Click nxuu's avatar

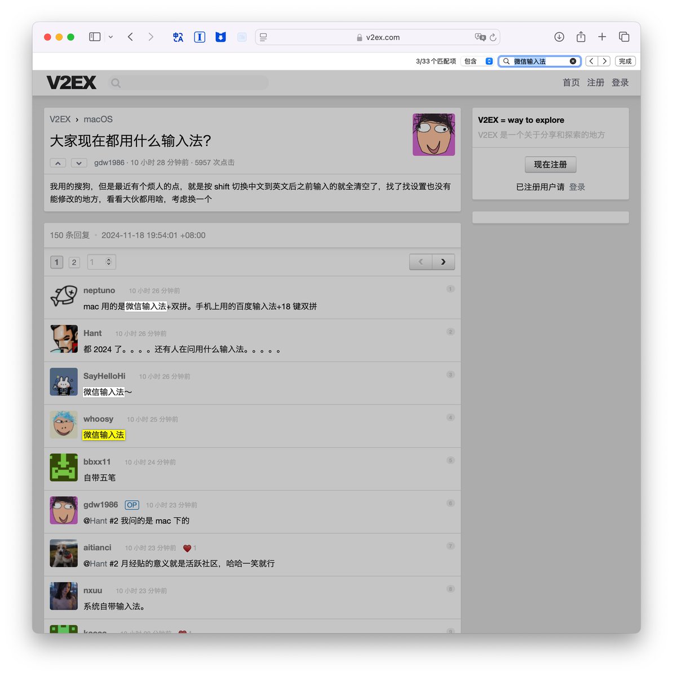tap(64, 596)
